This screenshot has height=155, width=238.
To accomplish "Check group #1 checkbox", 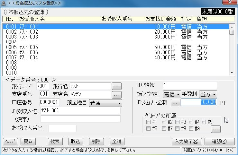I will pos(148,122).
